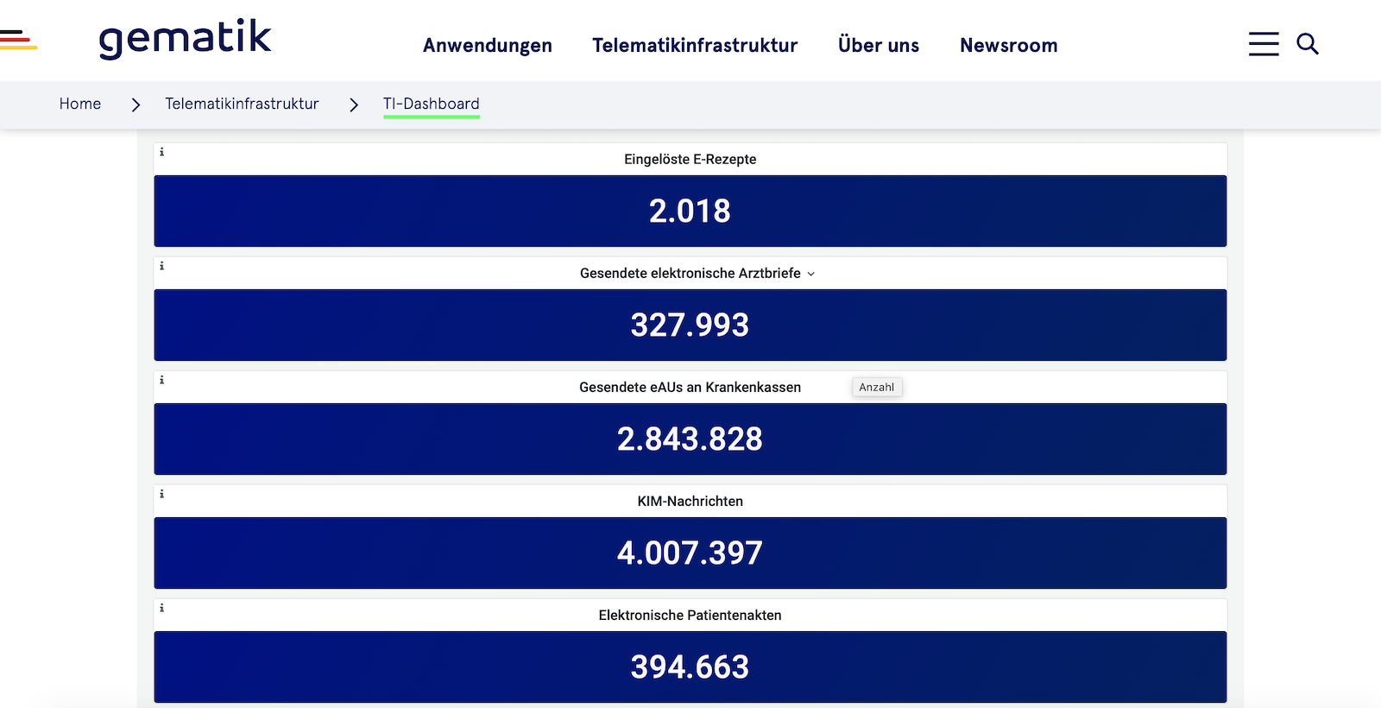Viewport: 1381px width, 708px height.
Task: Click info icon for KIM-Nachrichten panel
Action: click(161, 494)
